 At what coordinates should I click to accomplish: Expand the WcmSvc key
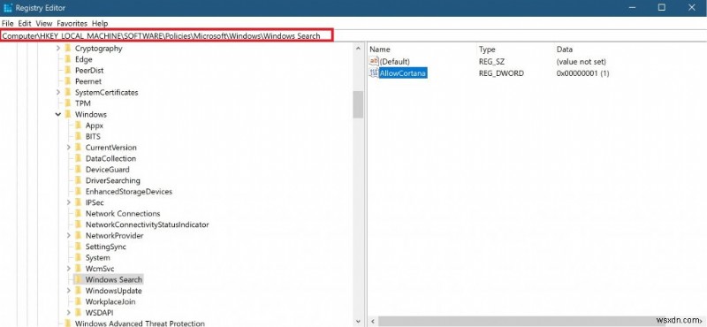(x=69, y=269)
